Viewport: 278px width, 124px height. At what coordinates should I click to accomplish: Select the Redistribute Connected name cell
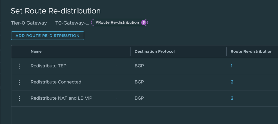click(56, 82)
